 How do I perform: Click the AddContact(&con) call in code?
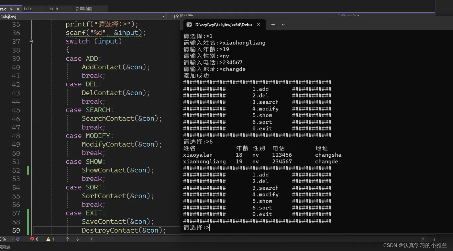pyautogui.click(x=116, y=67)
